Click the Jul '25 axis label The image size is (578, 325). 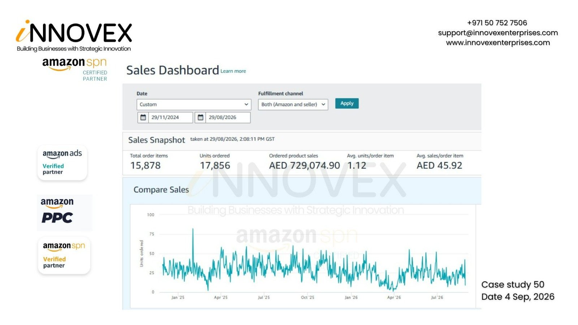[264, 298]
